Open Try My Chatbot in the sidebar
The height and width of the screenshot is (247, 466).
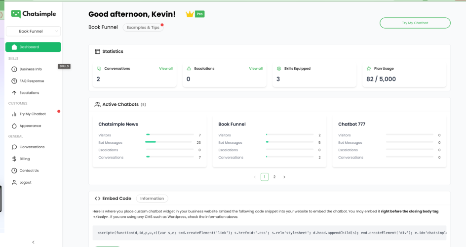(33, 114)
